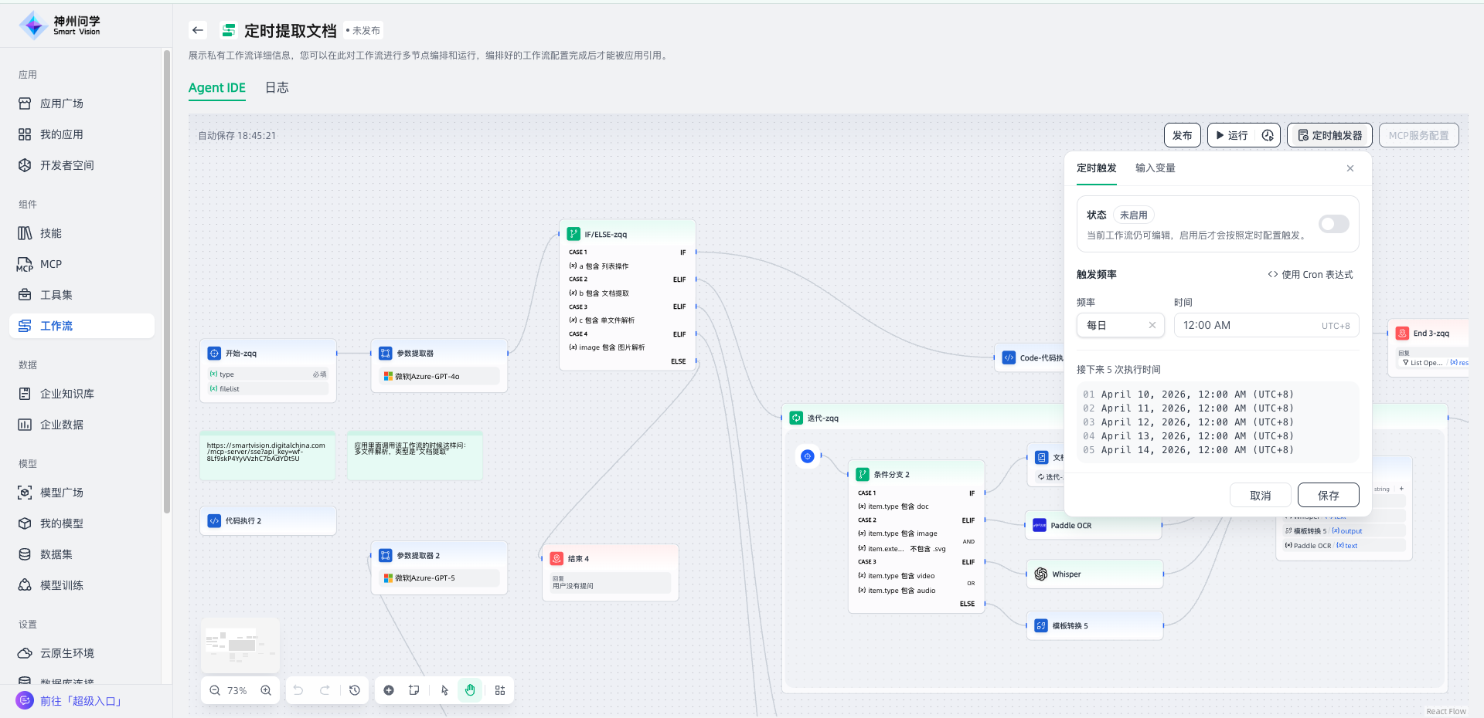The height and width of the screenshot is (718, 1484).
Task: Add a sticky note to the canvas
Action: (x=414, y=690)
